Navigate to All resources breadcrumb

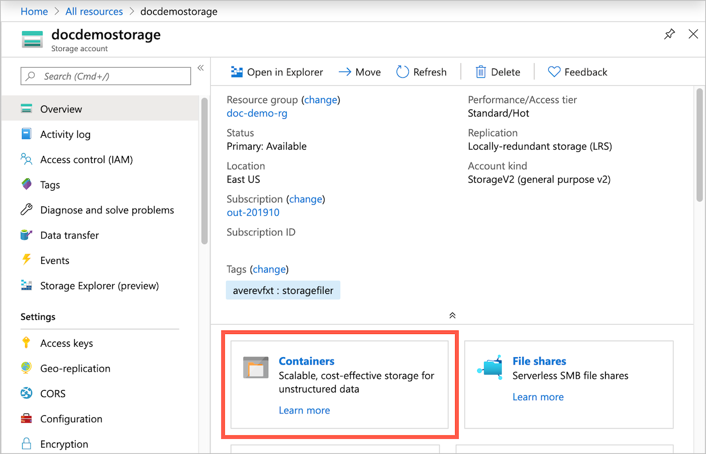94,11
